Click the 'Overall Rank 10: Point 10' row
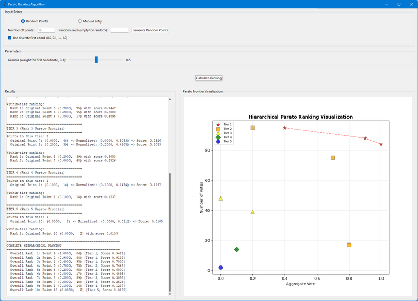Screen dimensions: 418x301 point(68,290)
